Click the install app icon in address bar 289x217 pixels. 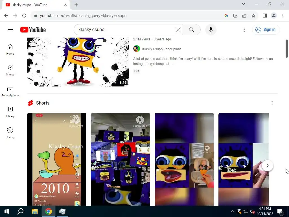(235, 16)
